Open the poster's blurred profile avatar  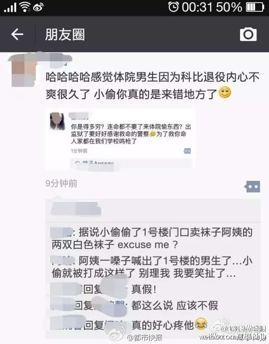pyautogui.click(x=24, y=69)
